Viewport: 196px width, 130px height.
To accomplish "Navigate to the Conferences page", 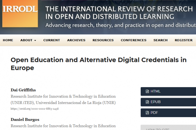I will (133, 40).
